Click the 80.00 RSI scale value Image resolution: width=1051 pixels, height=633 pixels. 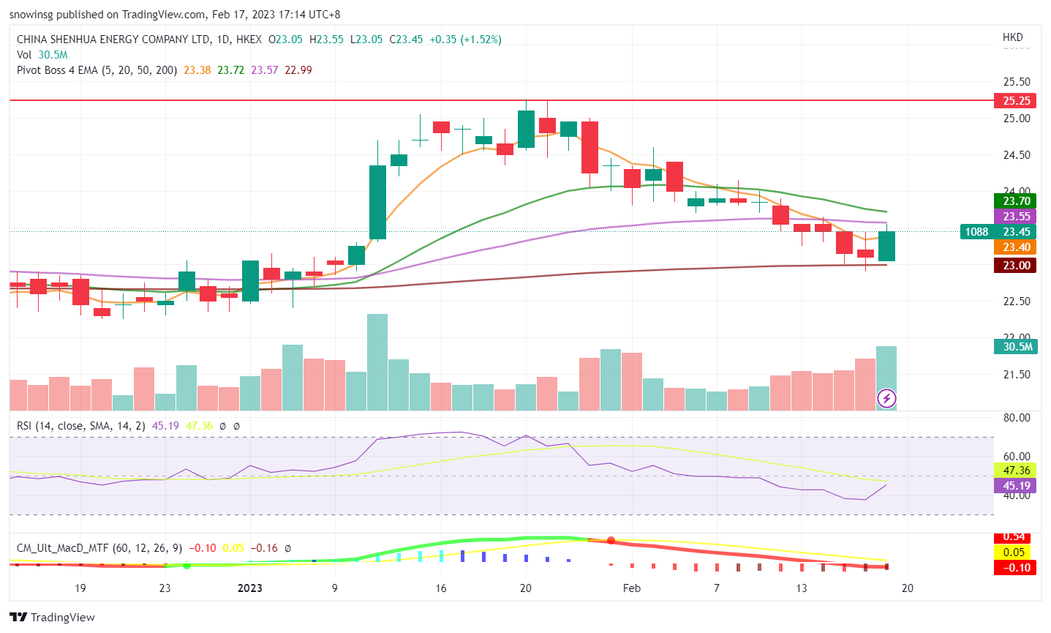(x=1017, y=418)
